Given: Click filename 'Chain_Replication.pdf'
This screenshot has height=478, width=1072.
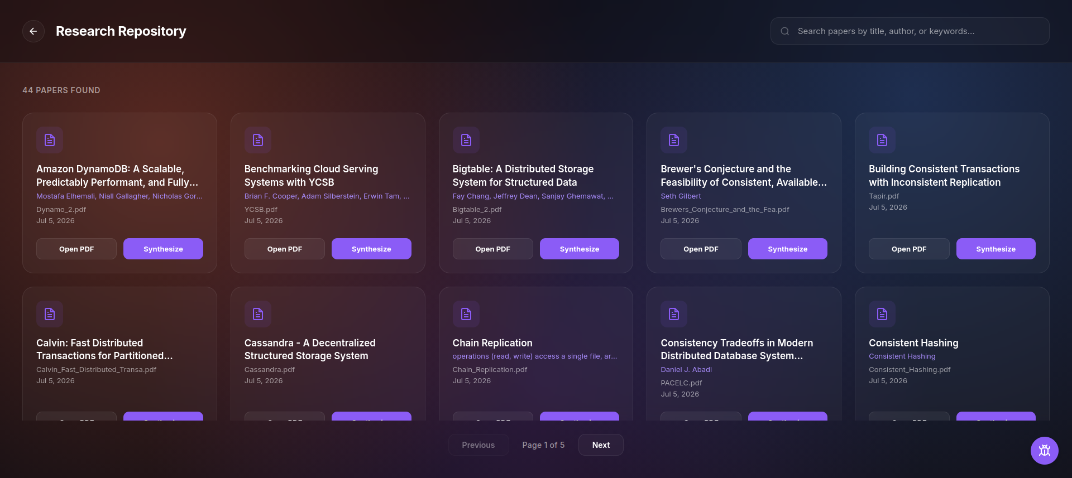Looking at the screenshot, I should click(x=490, y=370).
